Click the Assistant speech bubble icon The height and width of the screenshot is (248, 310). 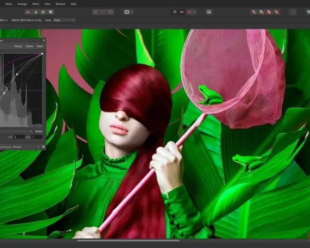209,12
